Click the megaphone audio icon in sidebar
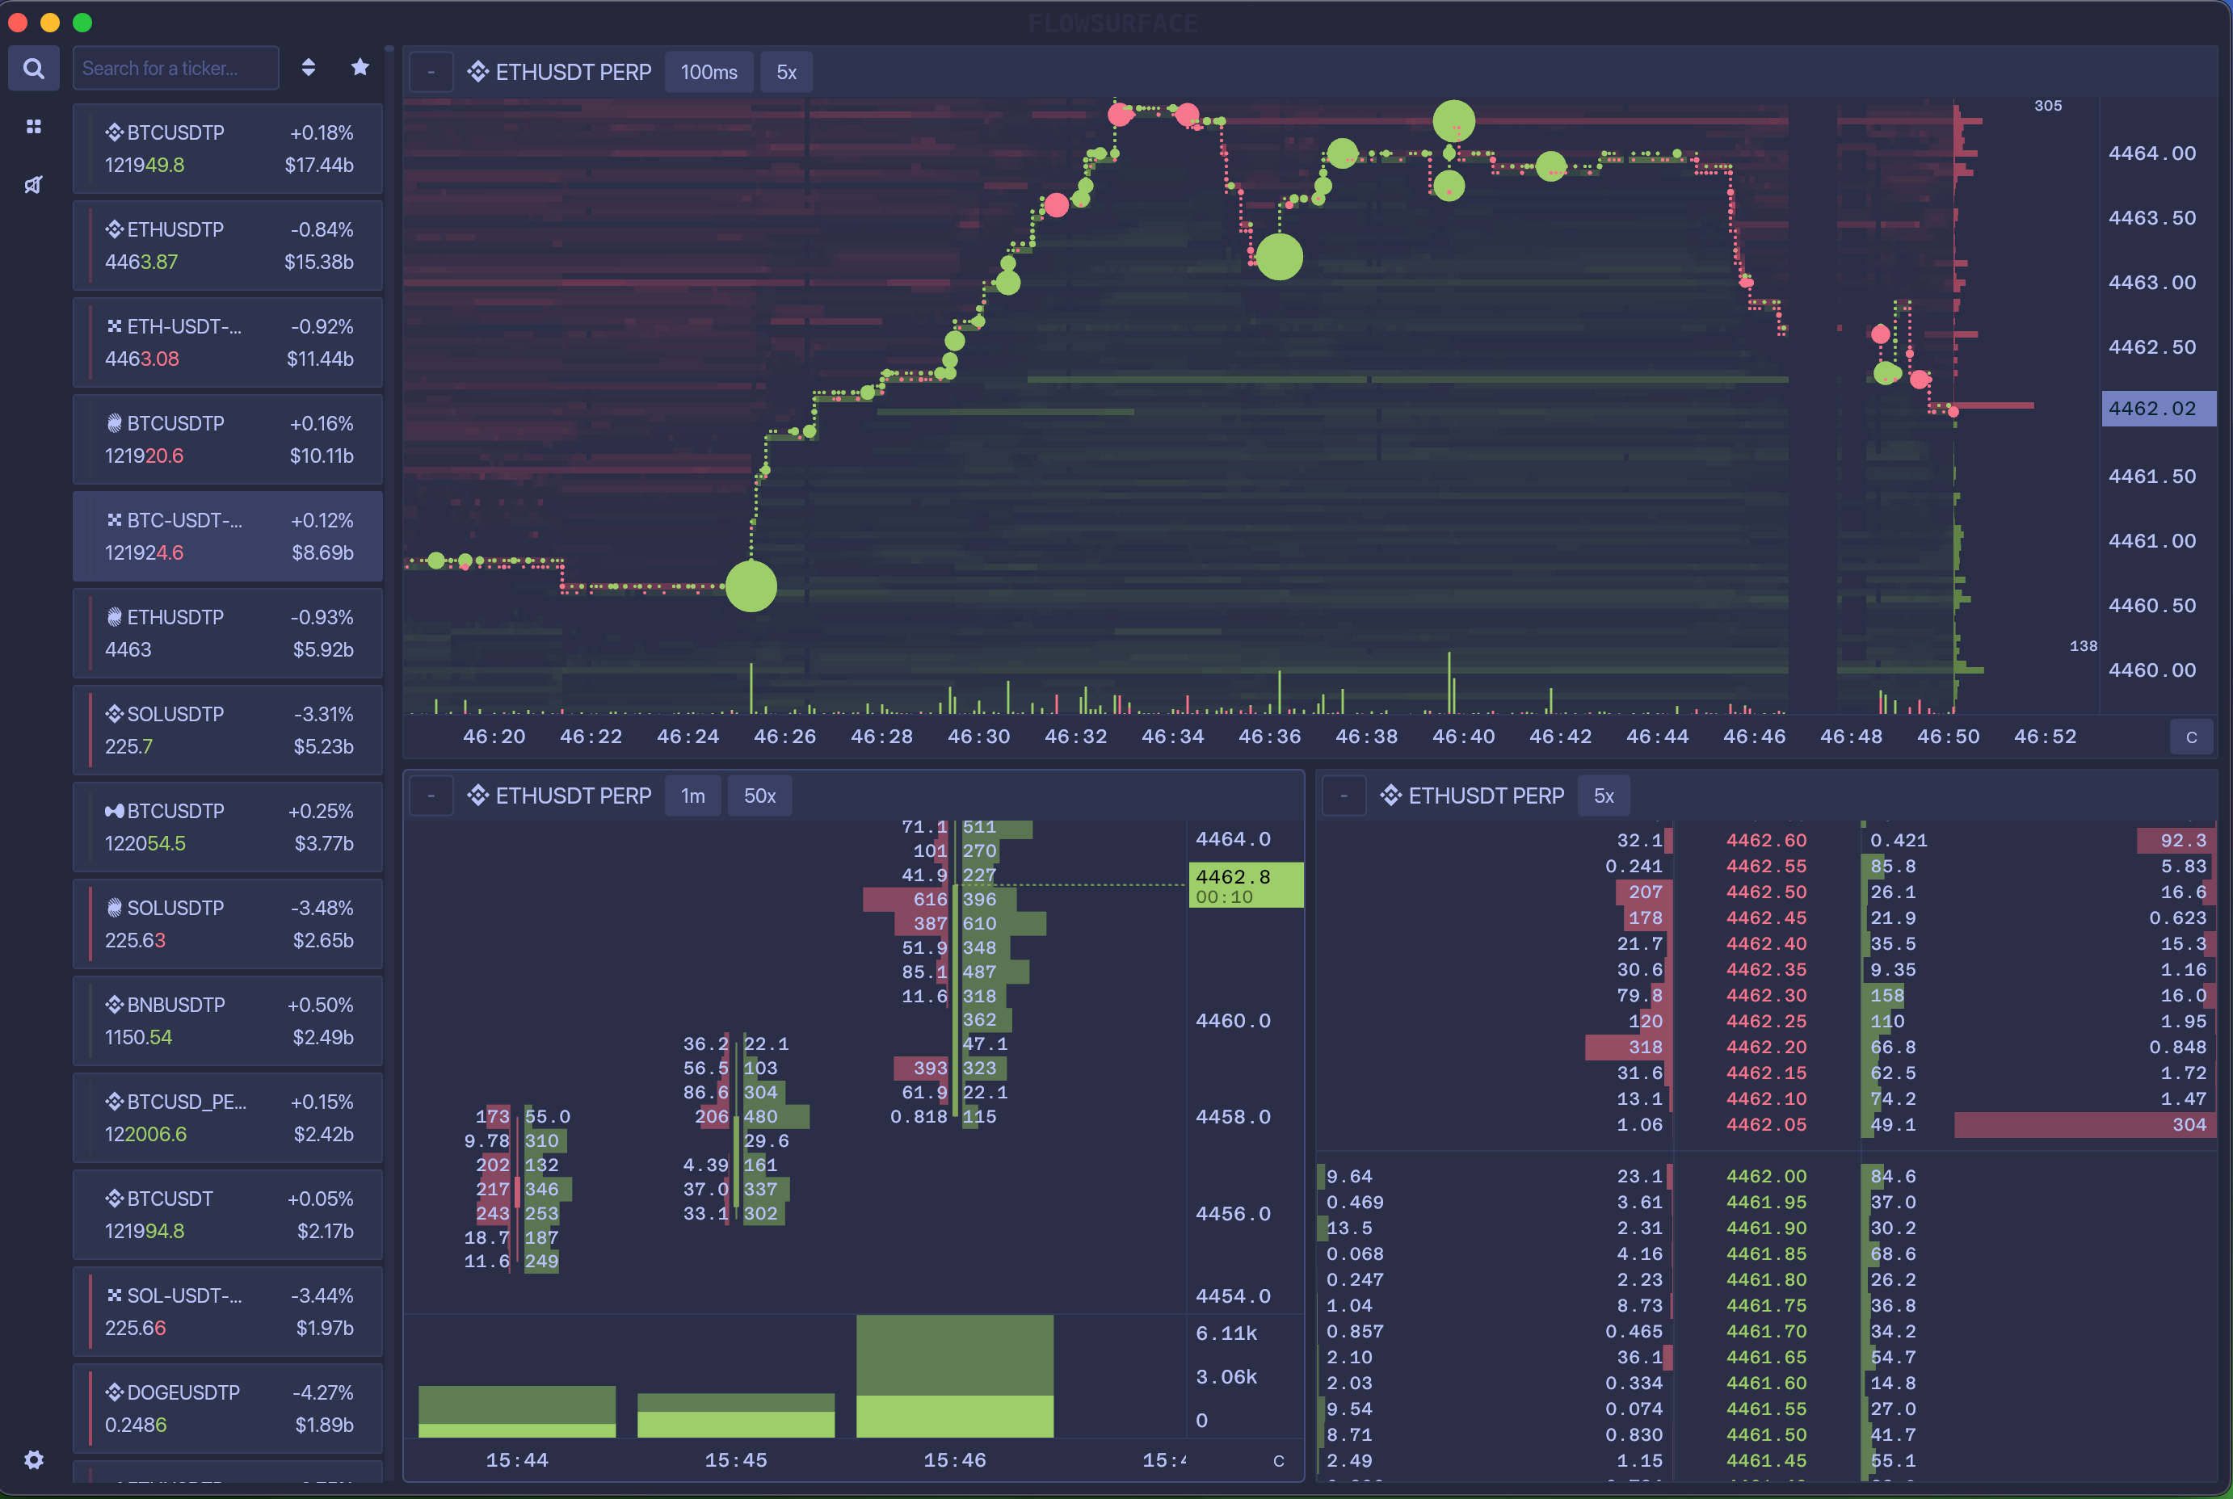Image resolution: width=2233 pixels, height=1499 pixels. pyautogui.click(x=33, y=184)
